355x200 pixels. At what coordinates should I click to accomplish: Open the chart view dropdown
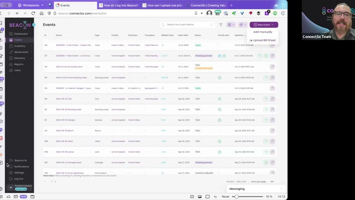[x=242, y=25]
